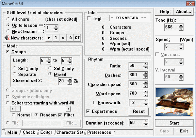
Task: Select Editor-text starting with word mode
Action: click(x=8, y=103)
